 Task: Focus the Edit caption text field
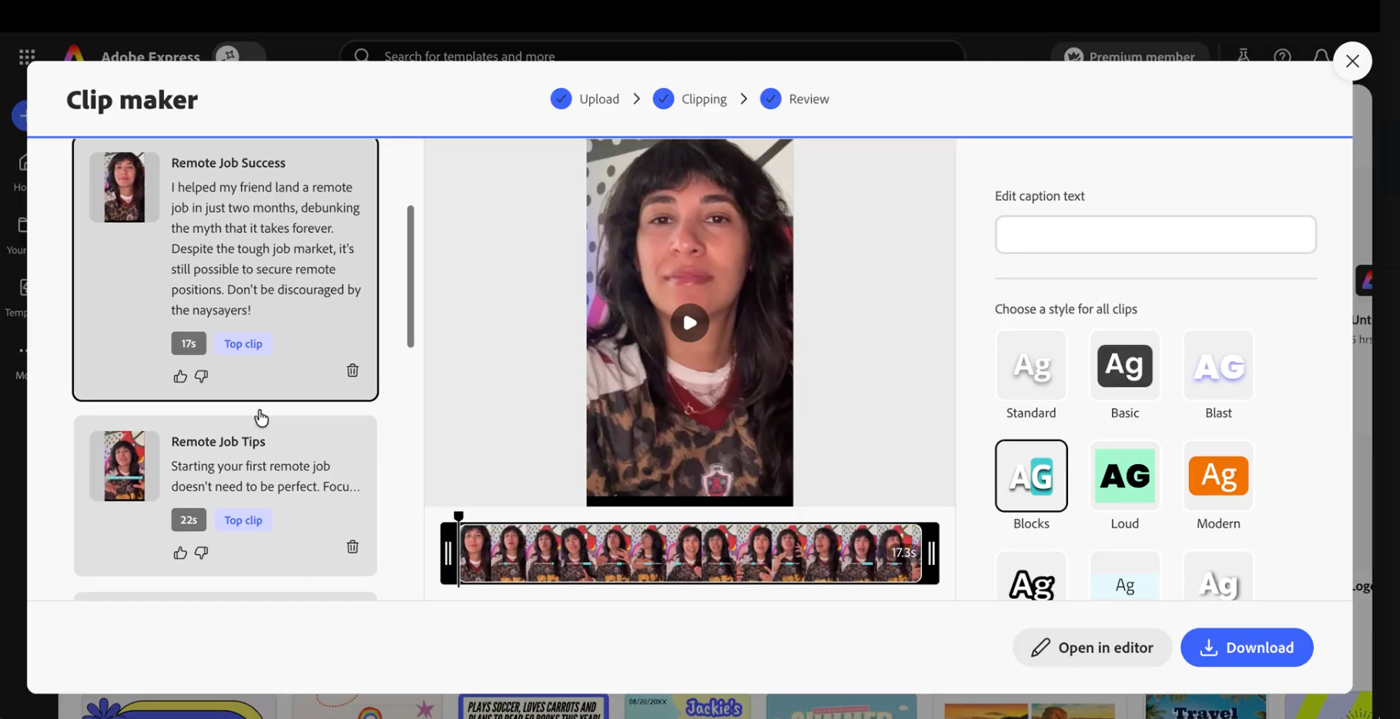1155,235
